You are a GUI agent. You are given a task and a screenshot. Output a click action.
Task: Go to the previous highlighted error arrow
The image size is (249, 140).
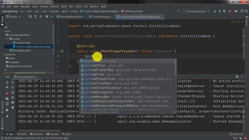point(238,22)
